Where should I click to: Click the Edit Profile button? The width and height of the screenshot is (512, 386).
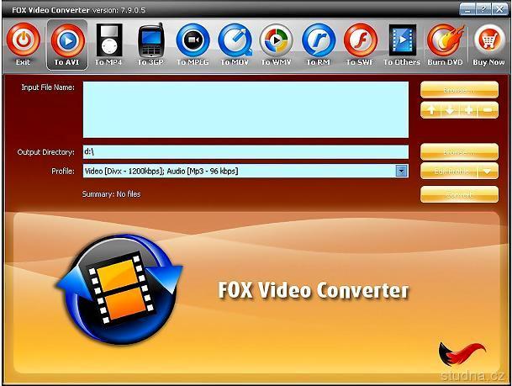point(449,171)
